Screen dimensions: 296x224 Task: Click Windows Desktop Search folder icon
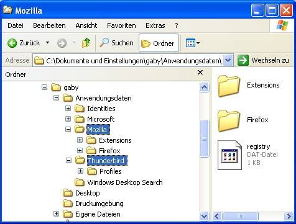(80, 182)
